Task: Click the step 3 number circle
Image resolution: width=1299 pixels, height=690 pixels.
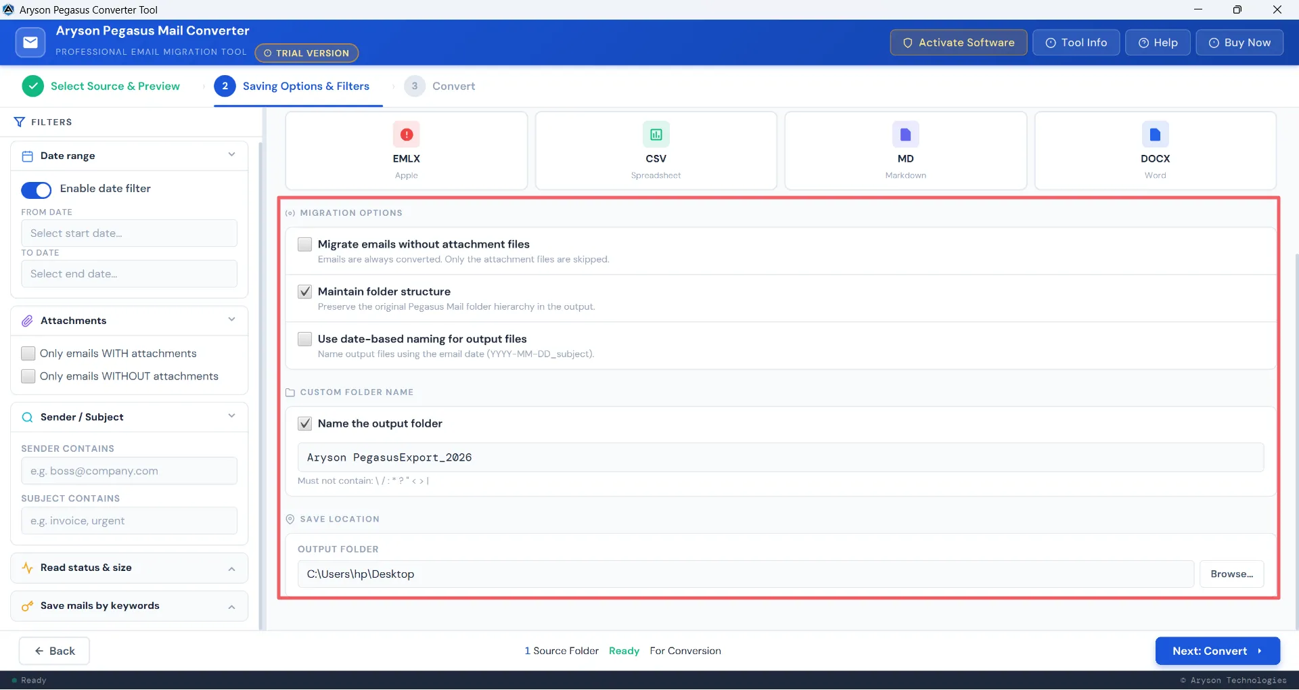Action: (415, 86)
